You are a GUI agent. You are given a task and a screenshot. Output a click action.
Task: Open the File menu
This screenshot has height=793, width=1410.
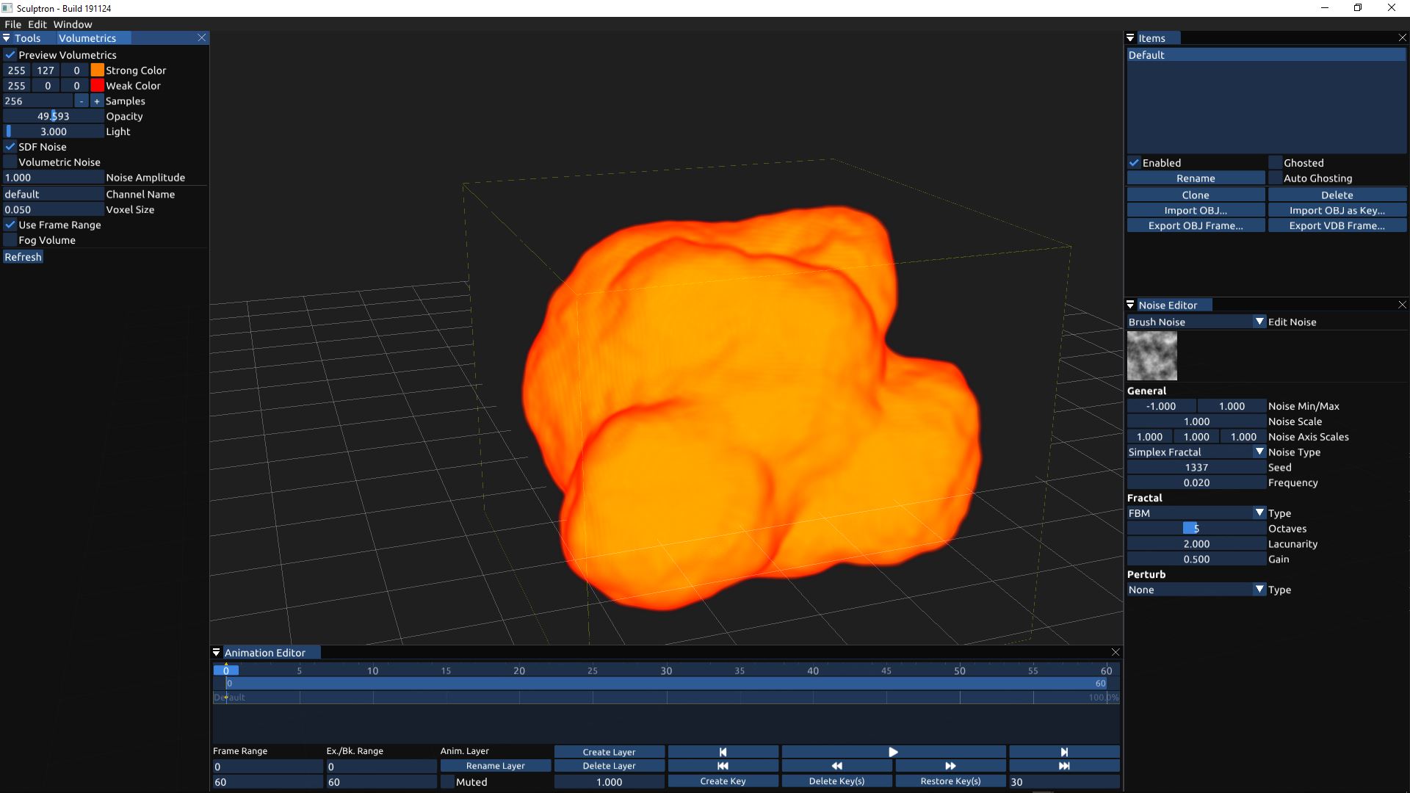(x=12, y=24)
